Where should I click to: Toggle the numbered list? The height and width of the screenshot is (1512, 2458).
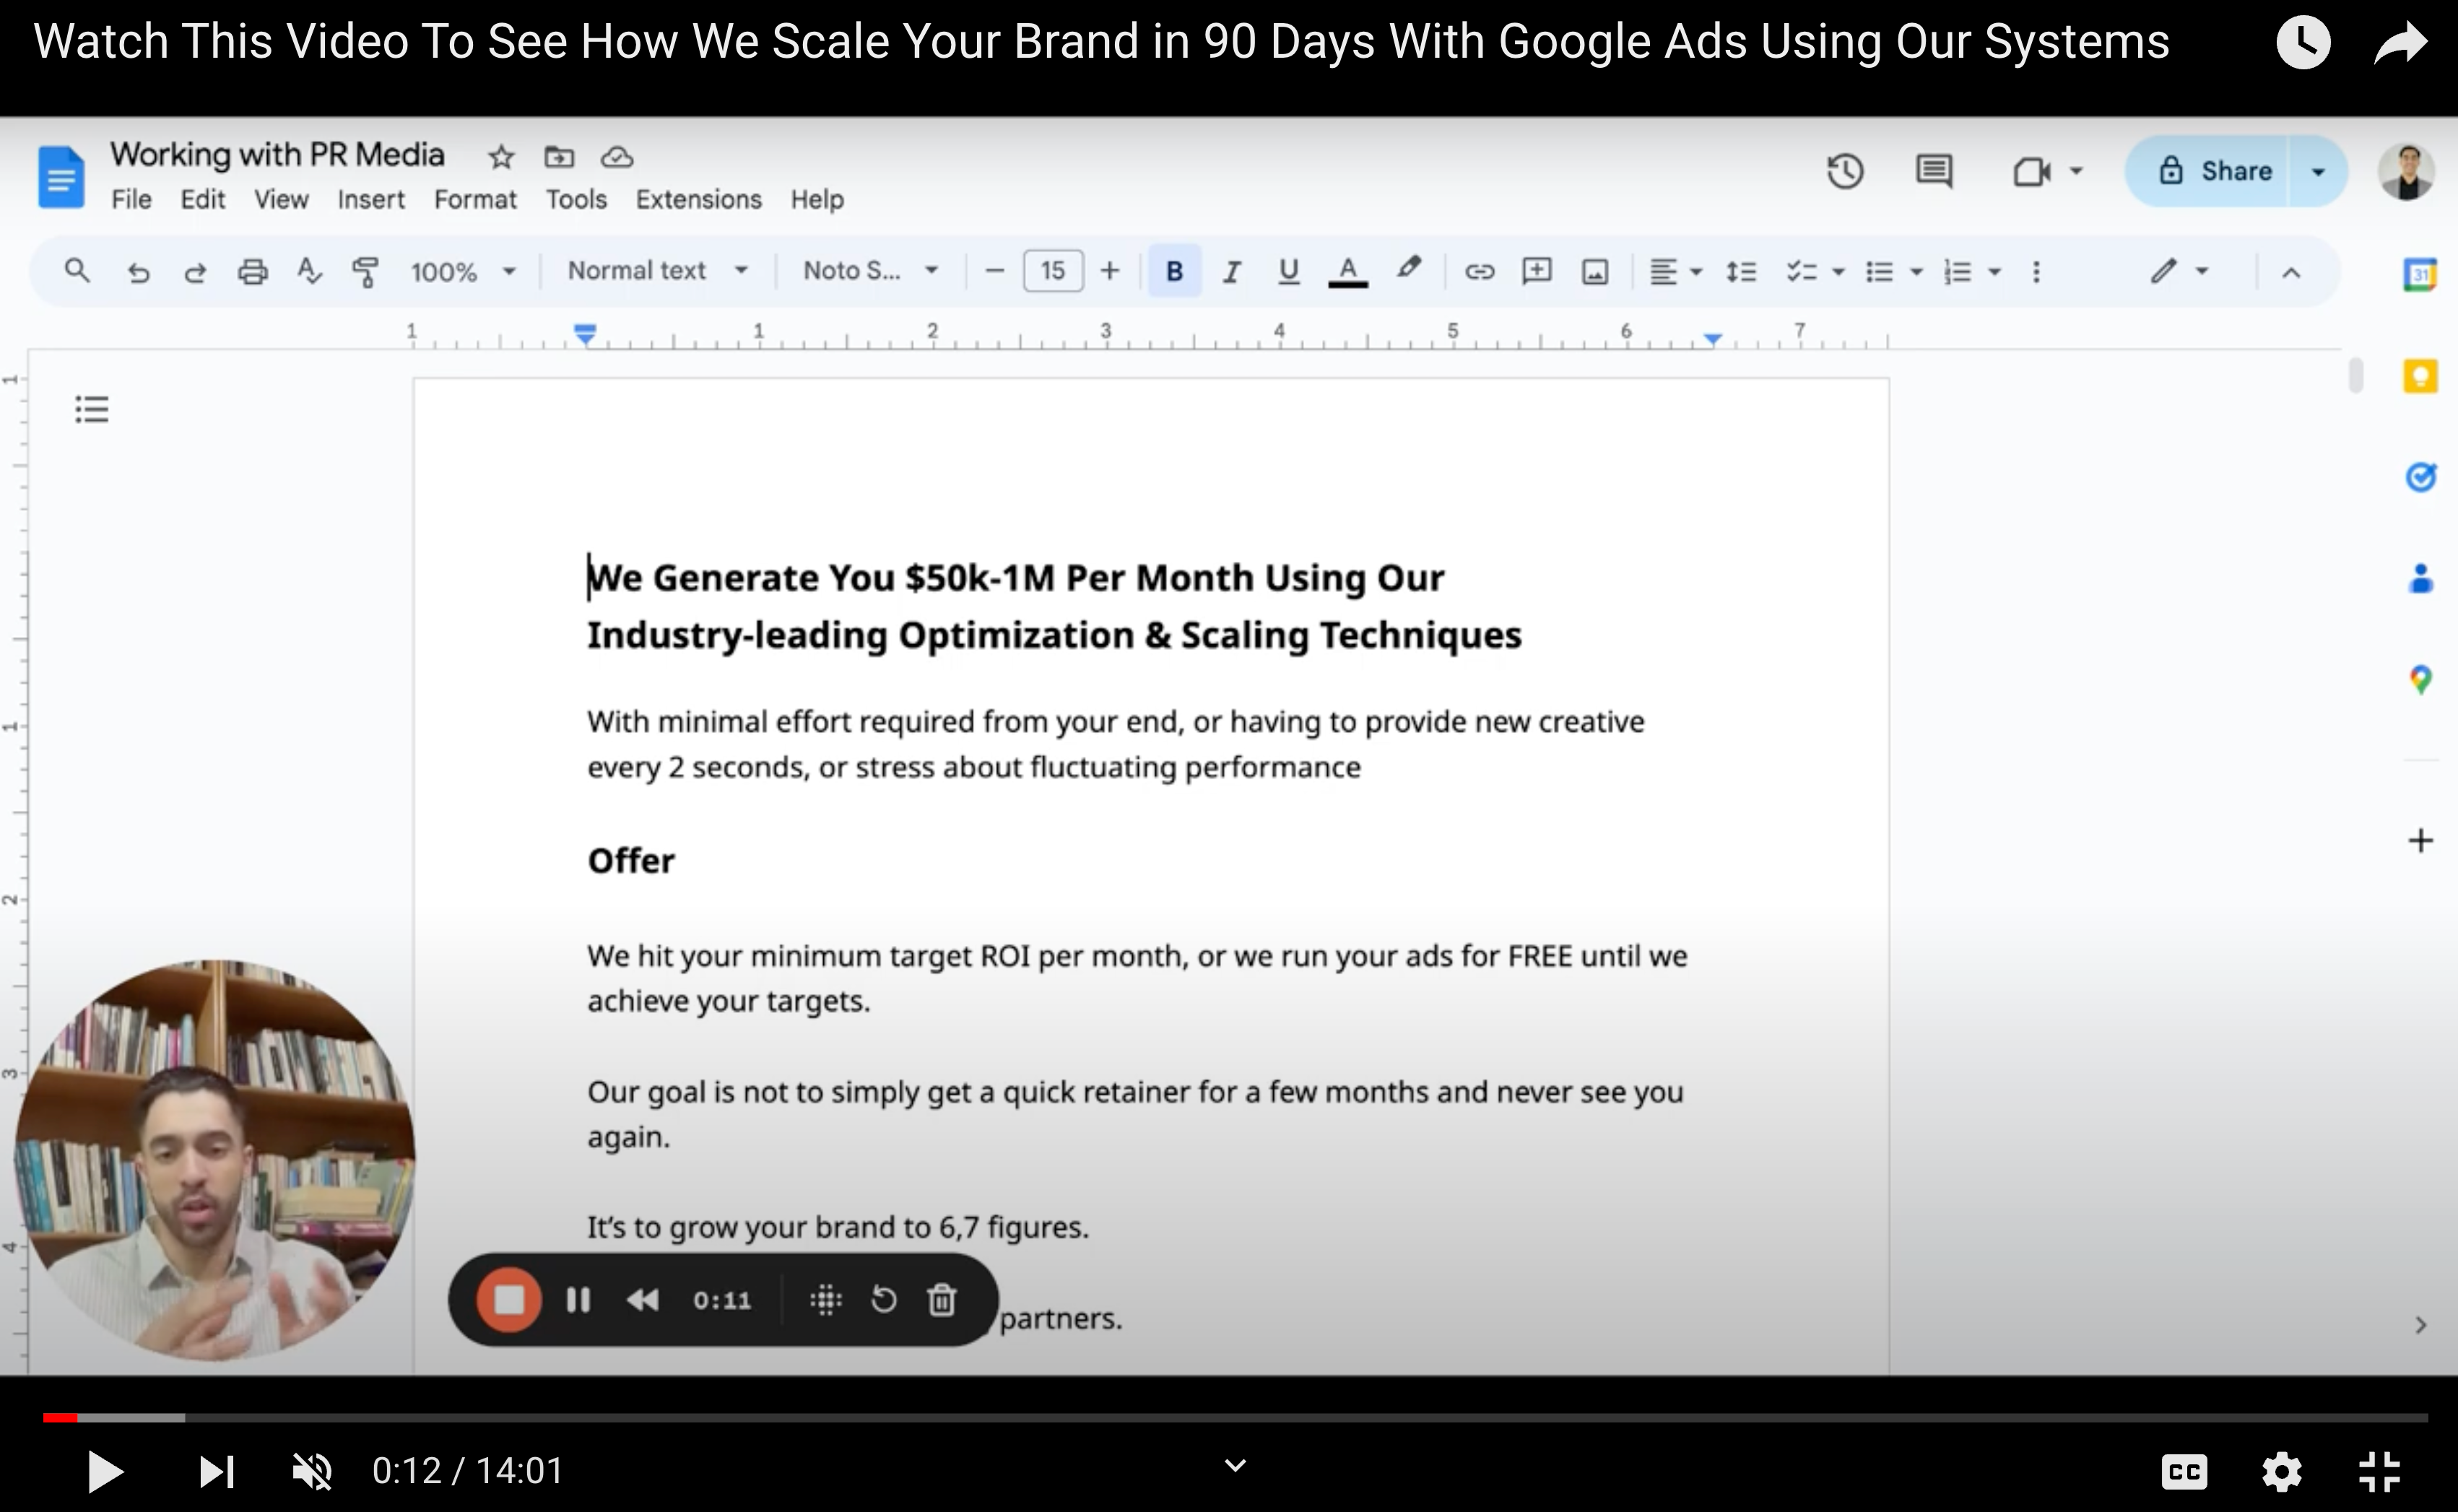pyautogui.click(x=1957, y=271)
